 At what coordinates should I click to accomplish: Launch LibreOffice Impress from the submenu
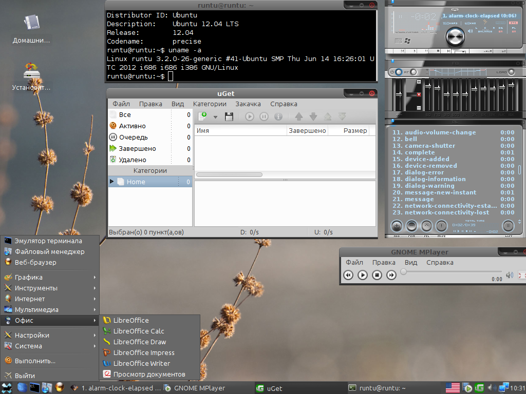(150, 352)
